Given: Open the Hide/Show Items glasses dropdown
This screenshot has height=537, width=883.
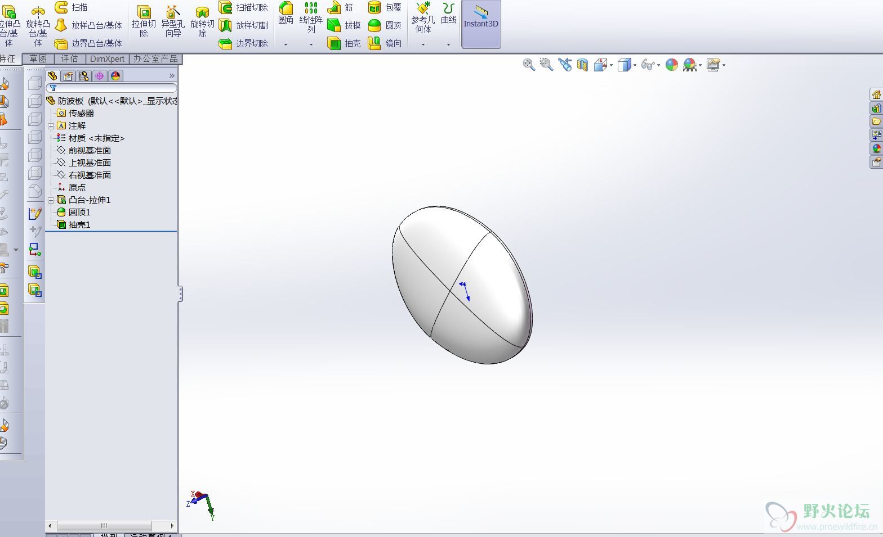Looking at the screenshot, I should [658, 65].
